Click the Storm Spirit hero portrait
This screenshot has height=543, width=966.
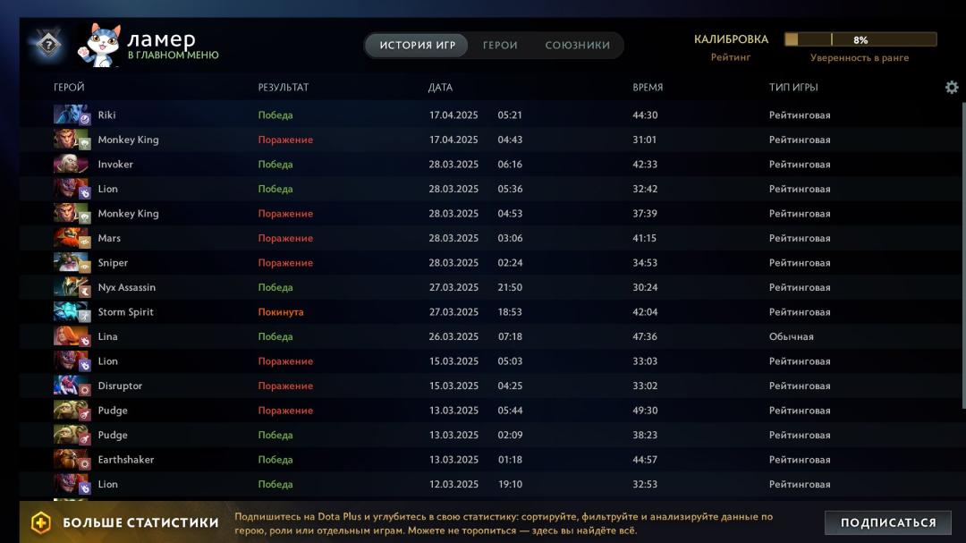pyautogui.click(x=72, y=312)
